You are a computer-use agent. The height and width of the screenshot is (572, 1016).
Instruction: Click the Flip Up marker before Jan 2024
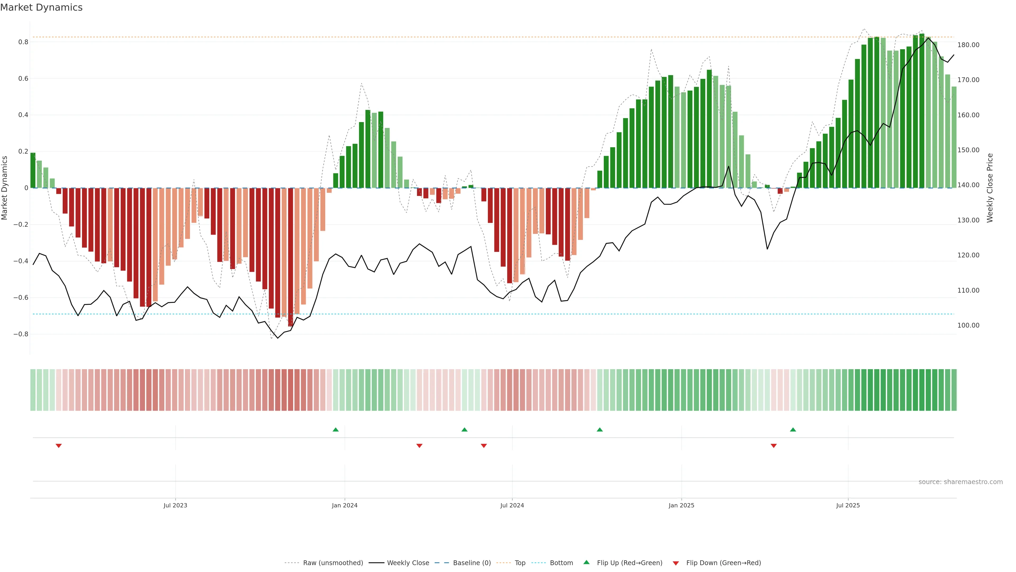click(x=336, y=430)
